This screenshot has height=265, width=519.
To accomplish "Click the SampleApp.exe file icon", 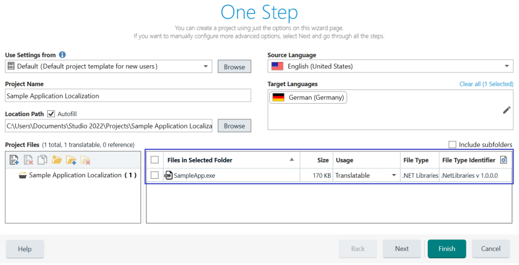I will (x=168, y=175).
